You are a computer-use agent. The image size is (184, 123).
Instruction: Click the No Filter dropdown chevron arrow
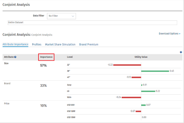(x=73, y=16)
